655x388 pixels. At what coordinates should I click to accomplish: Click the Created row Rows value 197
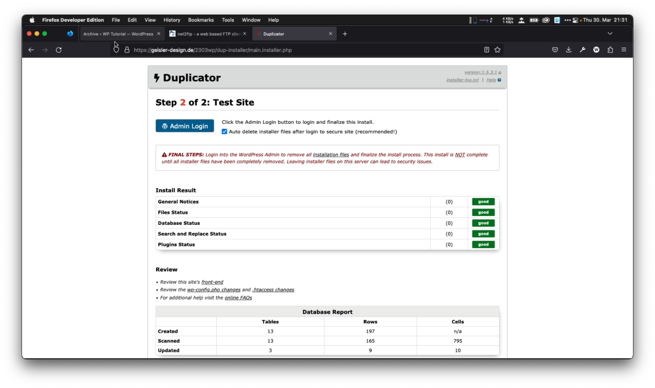click(370, 331)
